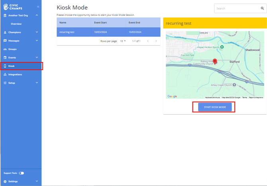Click the Athey Creek Church map marker
Viewport: 267px width, 186px height.
(x=234, y=85)
